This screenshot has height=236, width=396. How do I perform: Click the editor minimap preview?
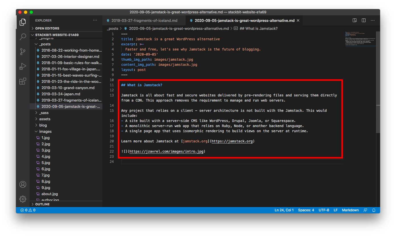[x=360, y=39]
